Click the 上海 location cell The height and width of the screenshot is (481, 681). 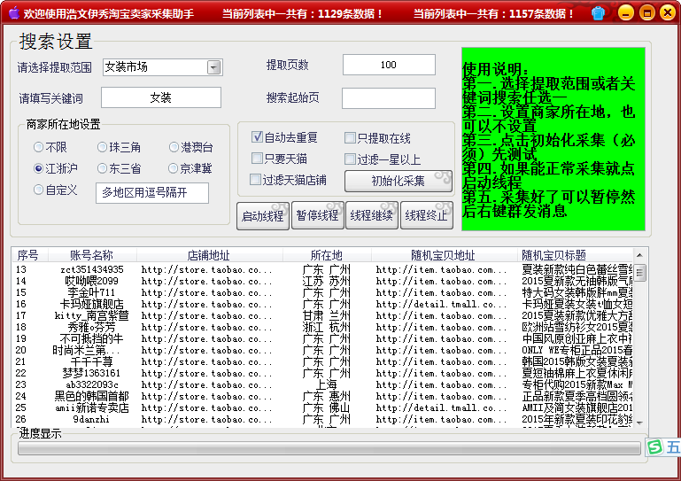(327, 385)
